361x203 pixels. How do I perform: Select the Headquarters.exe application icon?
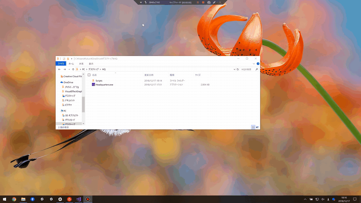[x=93, y=85]
